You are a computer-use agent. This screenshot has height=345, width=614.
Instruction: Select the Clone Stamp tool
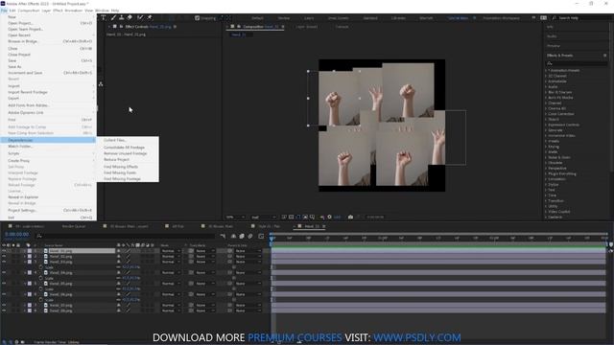point(122,17)
